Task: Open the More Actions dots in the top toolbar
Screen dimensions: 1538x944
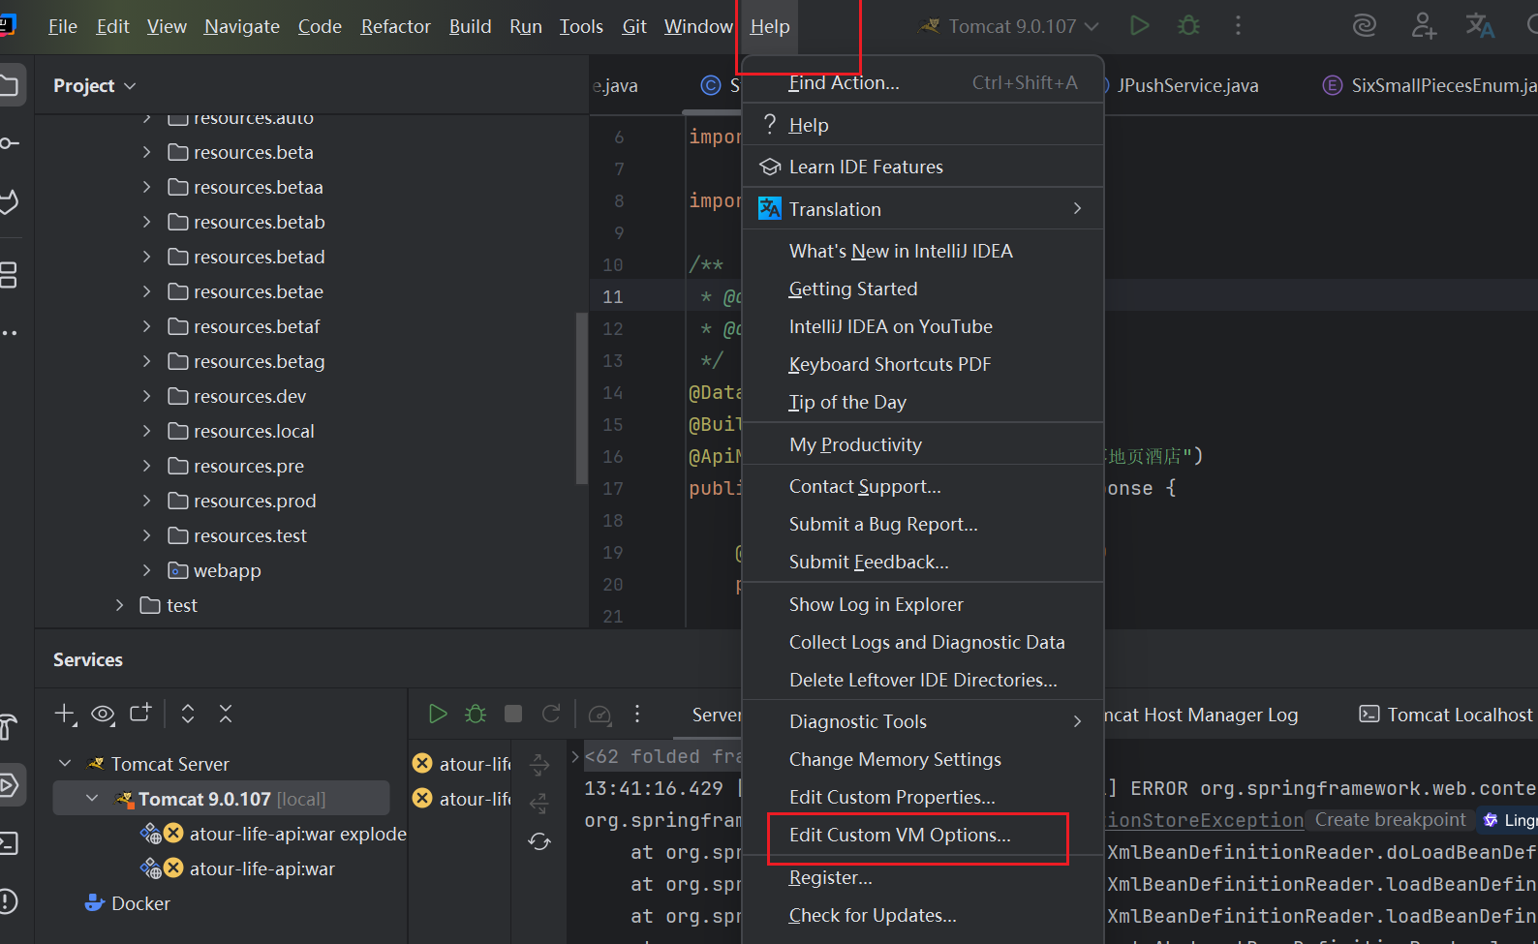Action: click(x=1238, y=26)
